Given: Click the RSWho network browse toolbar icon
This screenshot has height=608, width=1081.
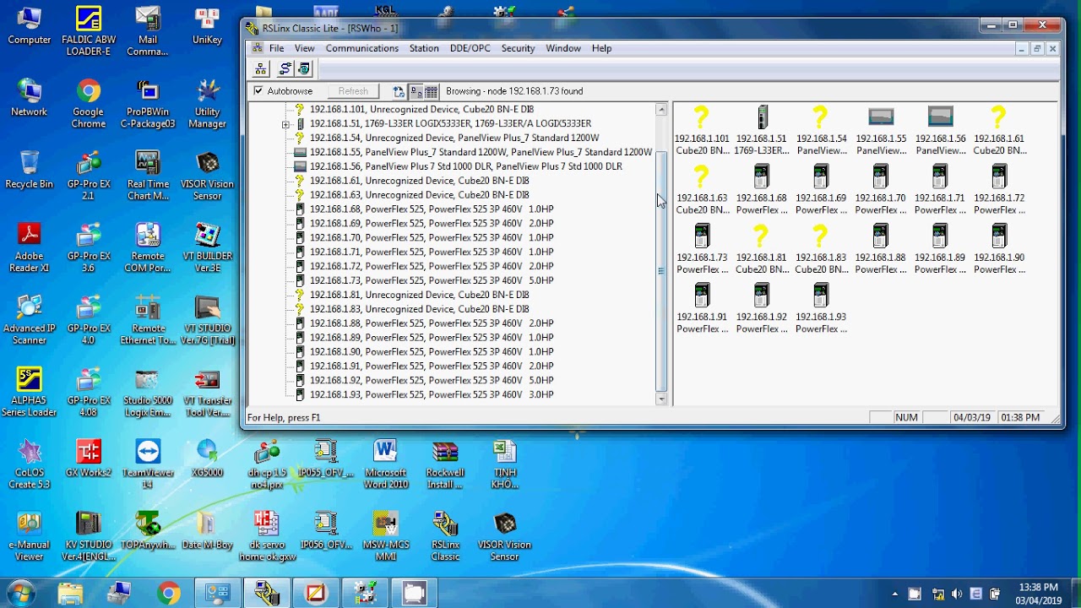Looking at the screenshot, I should point(261,69).
